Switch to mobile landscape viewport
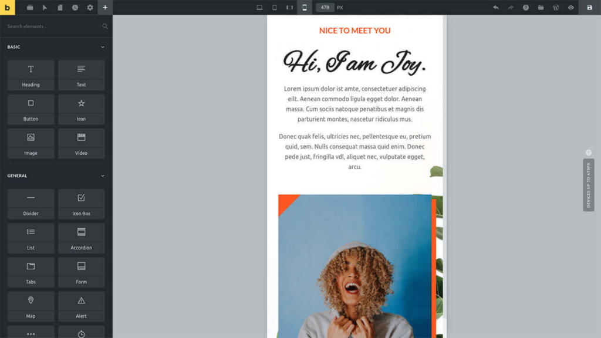 pyautogui.click(x=289, y=8)
